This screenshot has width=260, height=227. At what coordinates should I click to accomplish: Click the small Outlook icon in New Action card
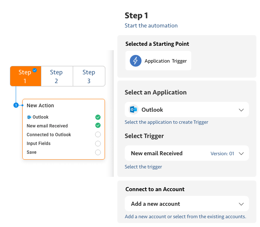29,117
